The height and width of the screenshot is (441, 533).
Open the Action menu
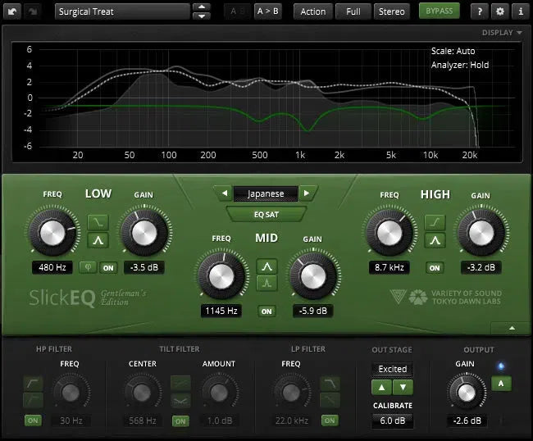pos(312,11)
